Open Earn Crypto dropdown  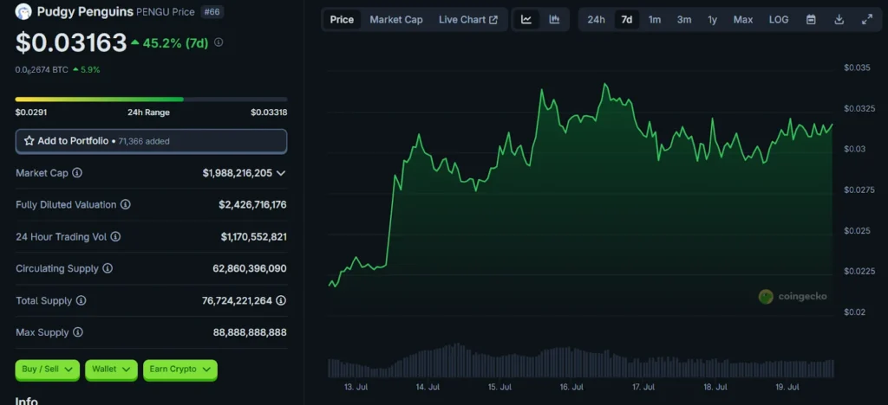(180, 370)
